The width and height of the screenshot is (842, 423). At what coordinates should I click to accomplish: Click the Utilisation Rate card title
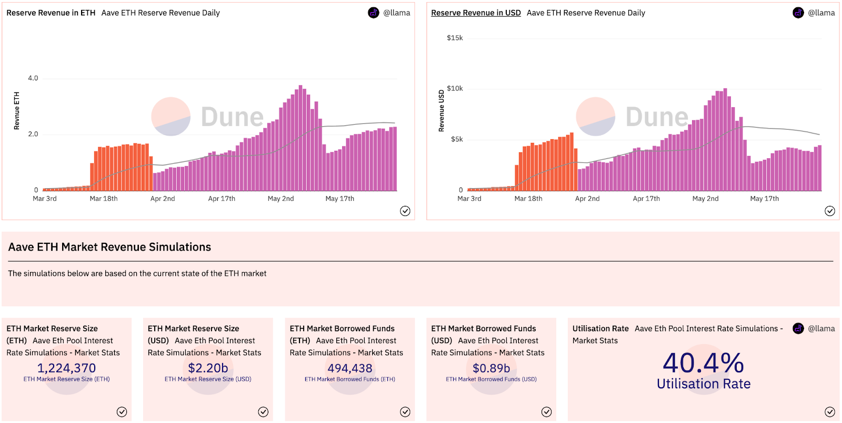click(600, 328)
